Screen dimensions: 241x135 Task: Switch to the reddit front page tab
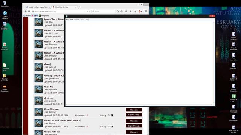[x=38, y=7]
